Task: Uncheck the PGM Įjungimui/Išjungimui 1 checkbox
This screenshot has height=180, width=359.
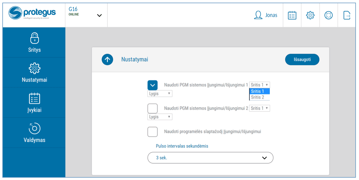Action: pos(153,85)
